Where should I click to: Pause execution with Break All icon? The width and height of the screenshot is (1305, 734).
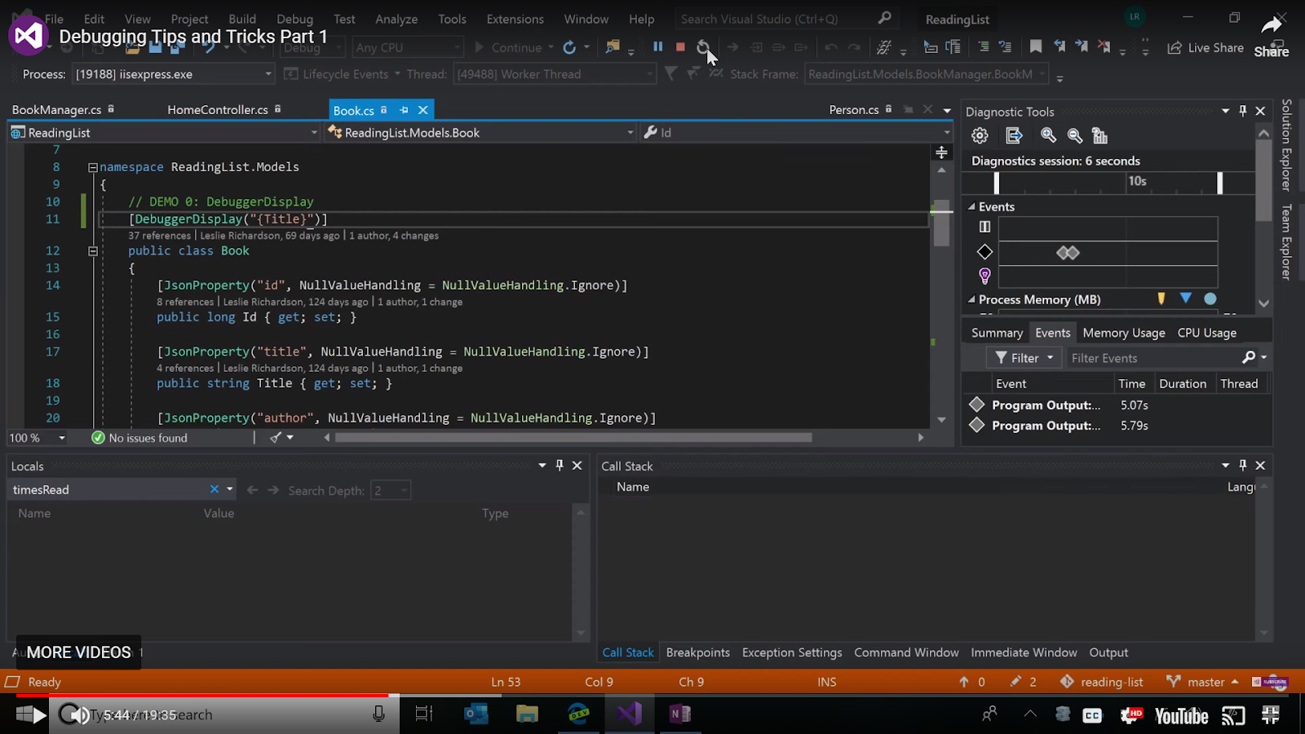[x=657, y=47]
